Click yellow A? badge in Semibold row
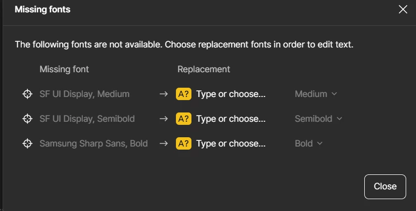 pos(184,119)
